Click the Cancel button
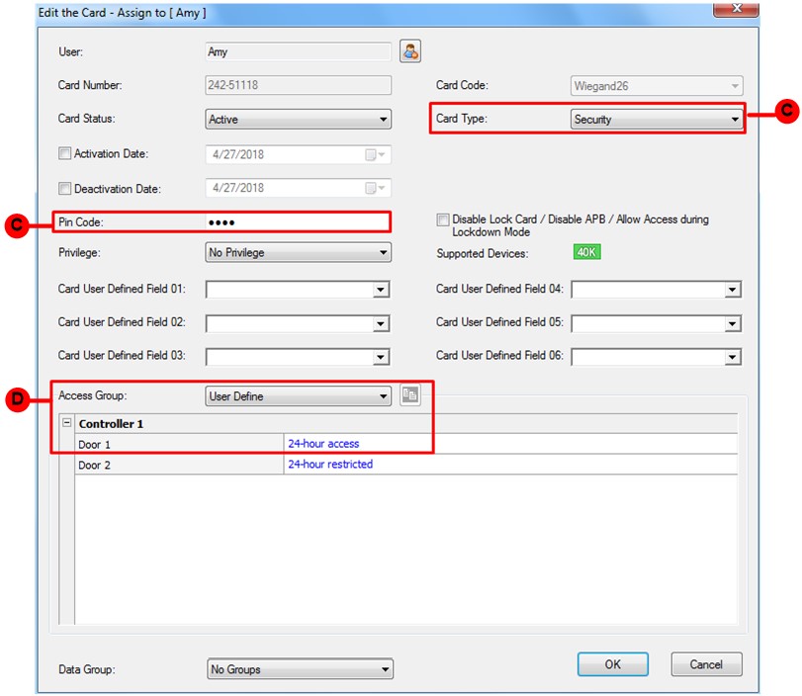 click(706, 664)
